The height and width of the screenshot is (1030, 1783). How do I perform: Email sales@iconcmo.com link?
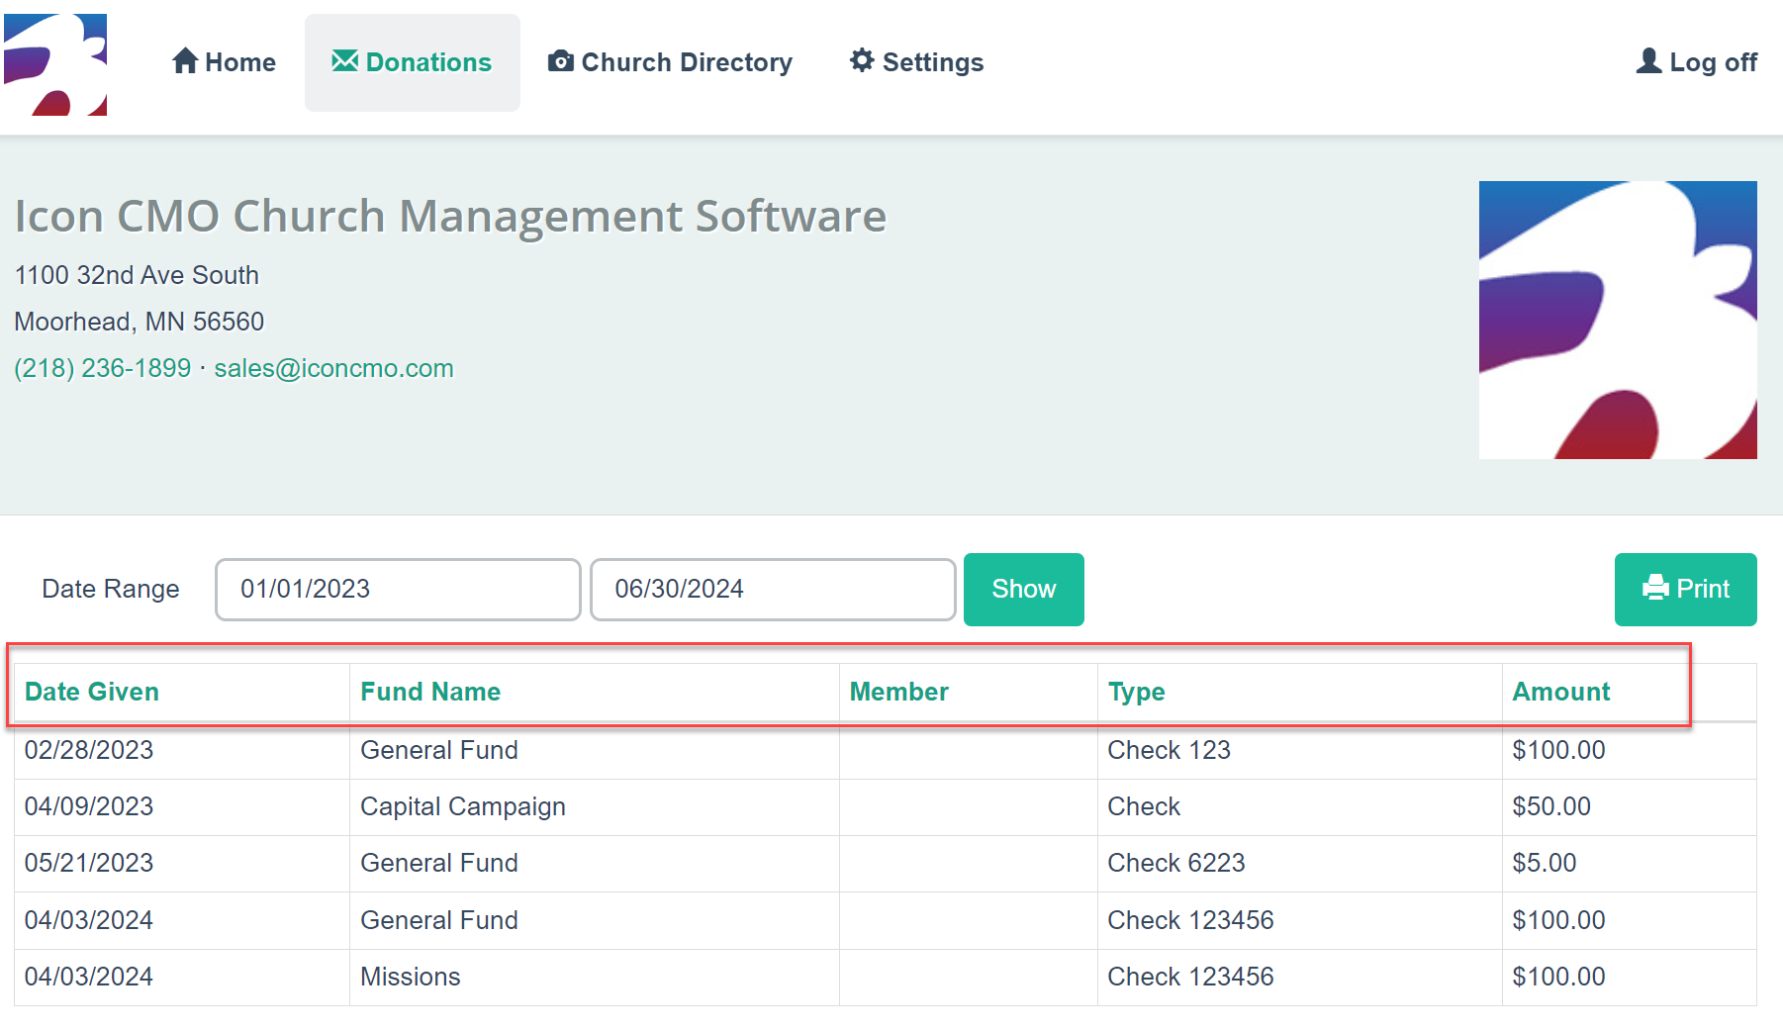point(334,368)
